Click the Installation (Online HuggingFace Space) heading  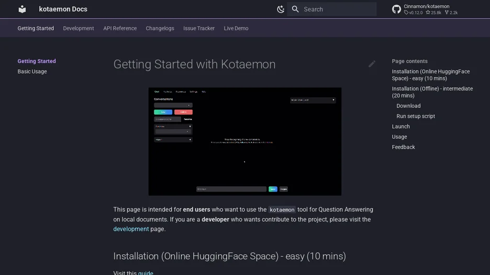click(230, 256)
